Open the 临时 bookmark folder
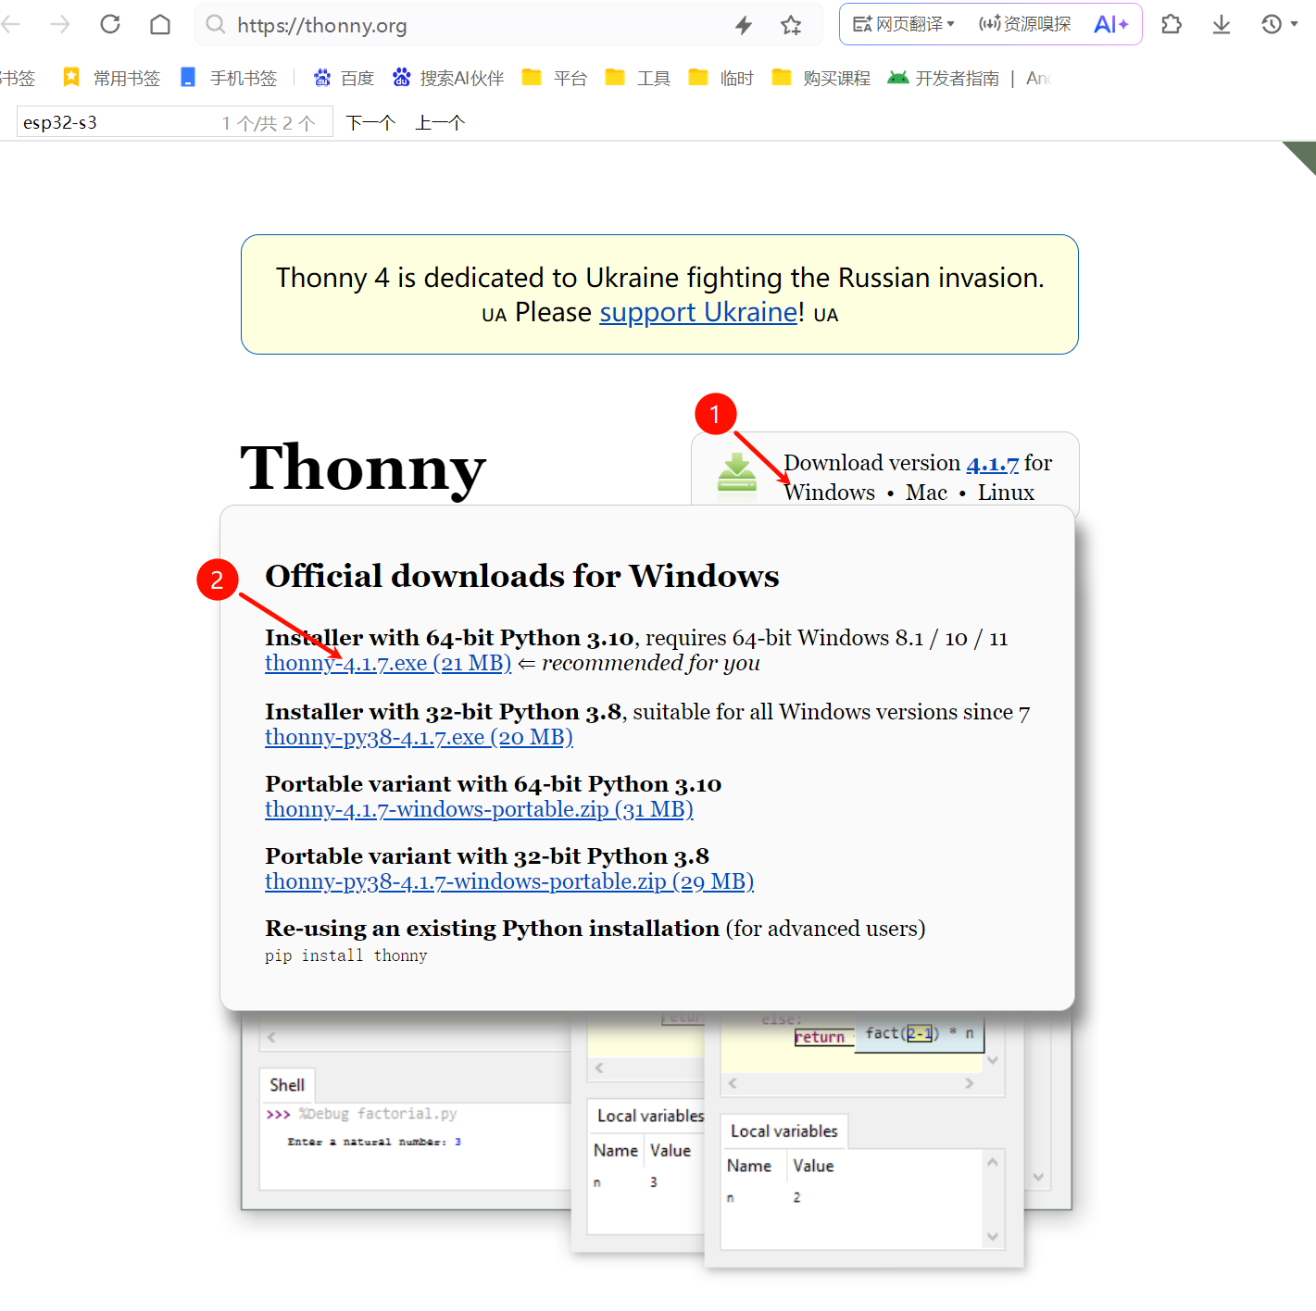Screen dimensions: 1316x1311 click(x=721, y=78)
